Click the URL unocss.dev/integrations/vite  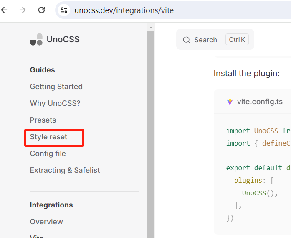click(124, 10)
